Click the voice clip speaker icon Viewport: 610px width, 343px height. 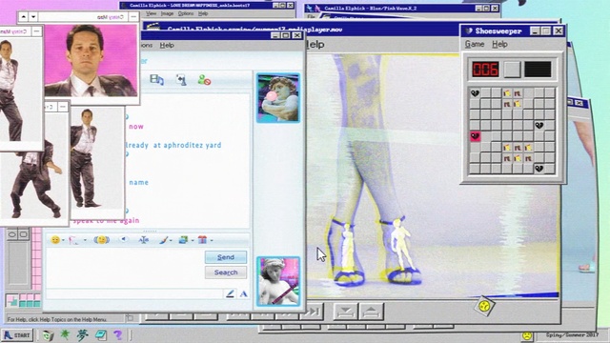[124, 239]
